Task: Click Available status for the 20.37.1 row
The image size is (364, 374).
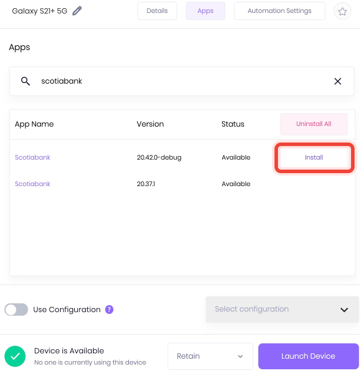Action: point(236,184)
